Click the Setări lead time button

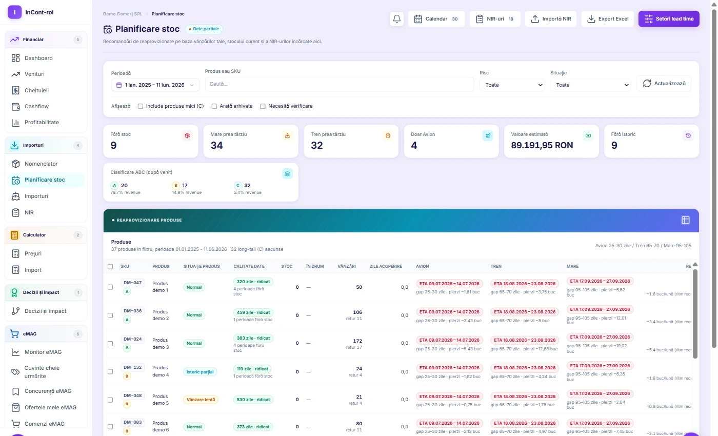[x=669, y=19]
